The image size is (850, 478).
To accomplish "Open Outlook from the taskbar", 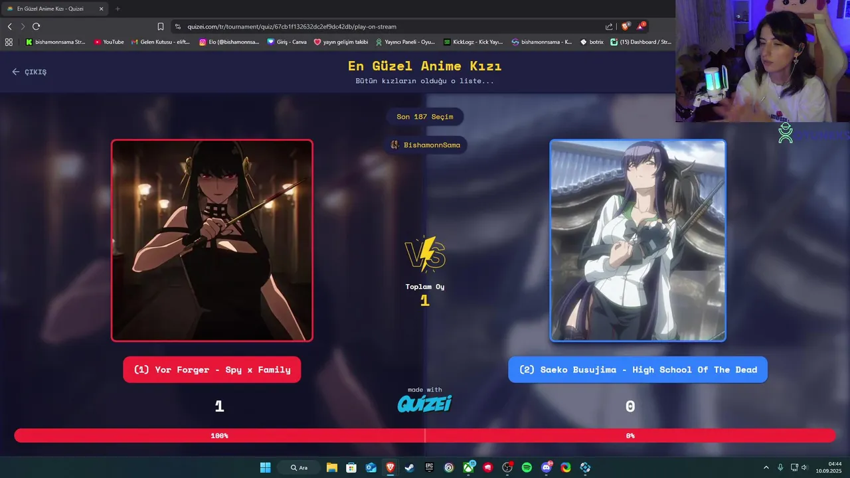I will pos(371,467).
